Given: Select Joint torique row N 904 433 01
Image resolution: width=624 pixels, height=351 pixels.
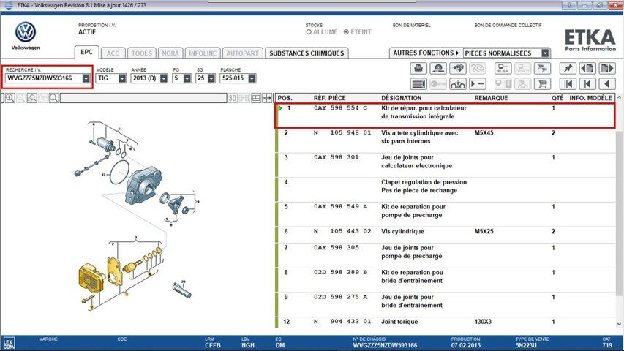Looking at the screenshot, I should point(446,322).
